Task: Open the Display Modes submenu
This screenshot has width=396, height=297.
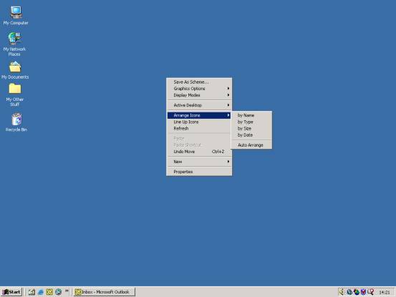Action: pos(199,95)
